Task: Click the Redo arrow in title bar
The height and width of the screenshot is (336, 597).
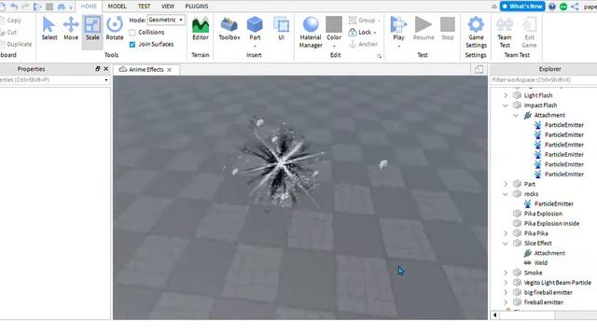Action: tap(25, 7)
